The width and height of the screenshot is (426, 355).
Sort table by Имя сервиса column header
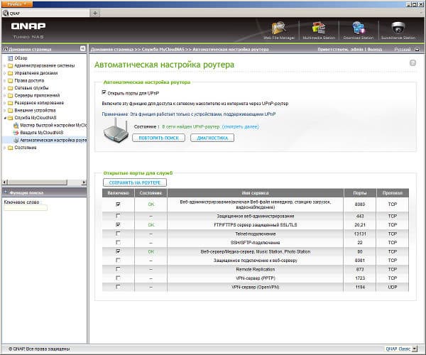[x=256, y=193]
